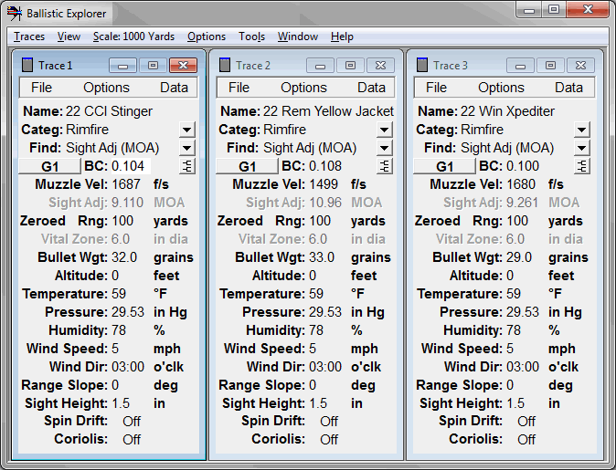Minimize the Trace 1 window
The height and width of the screenshot is (470, 616).
pyautogui.click(x=122, y=66)
